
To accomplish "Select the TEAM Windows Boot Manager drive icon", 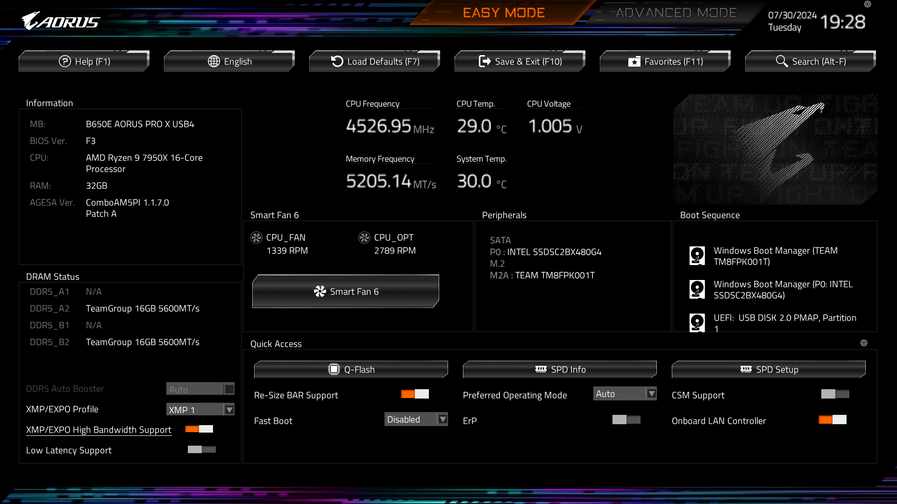I will coord(697,256).
